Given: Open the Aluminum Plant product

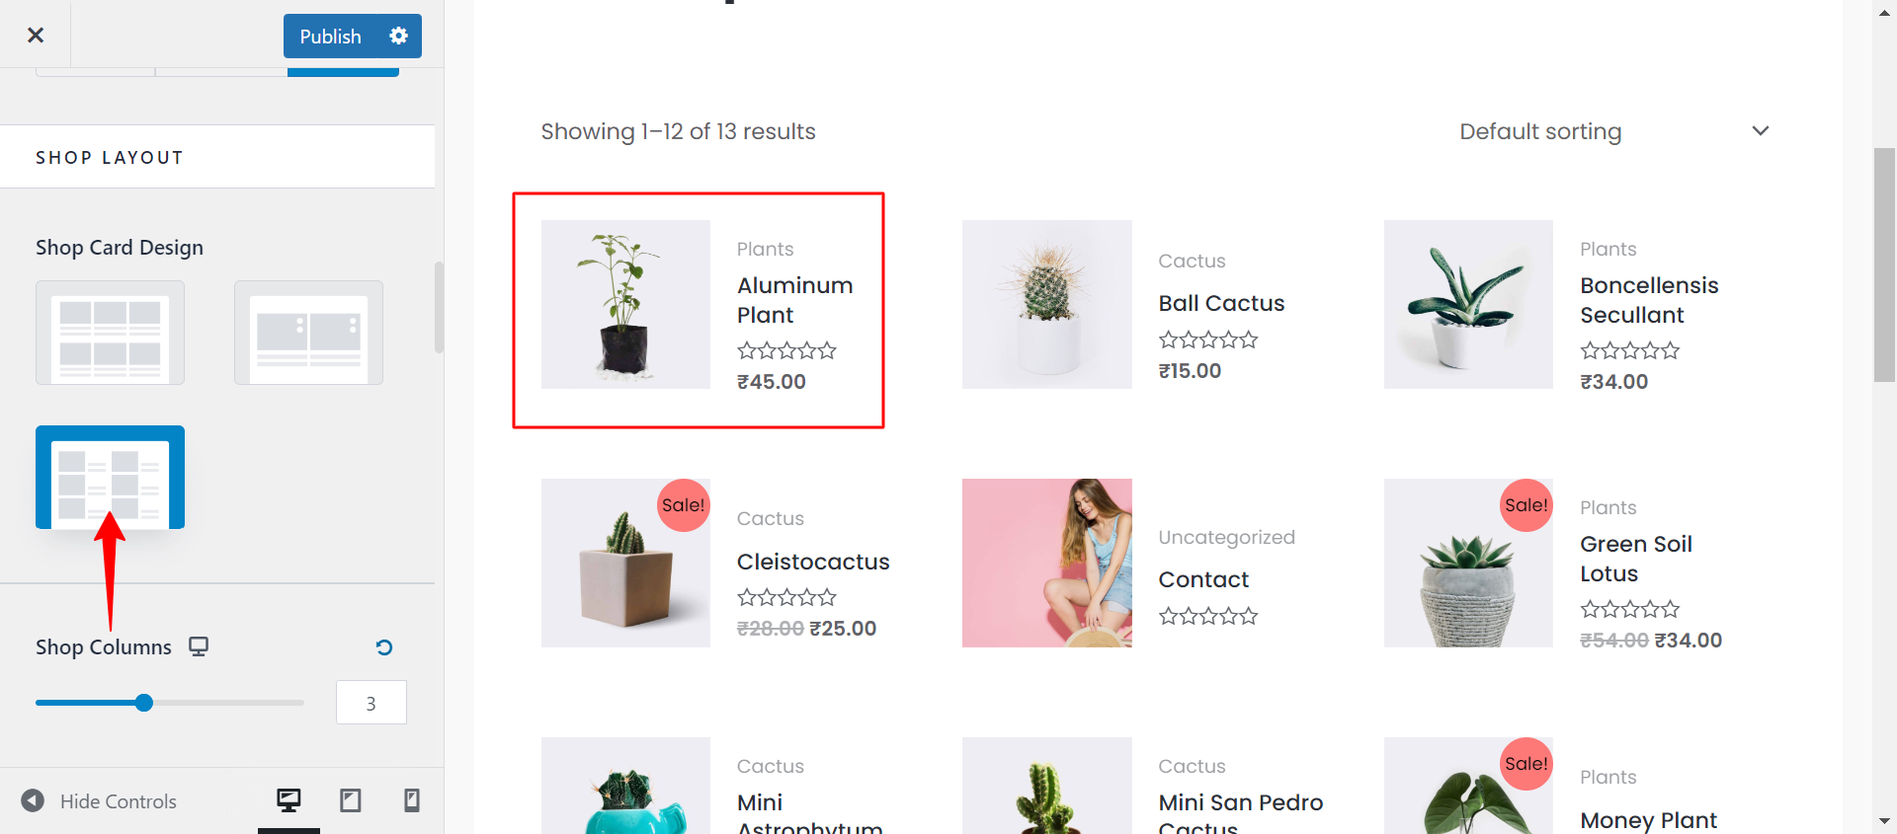Looking at the screenshot, I should 794,298.
